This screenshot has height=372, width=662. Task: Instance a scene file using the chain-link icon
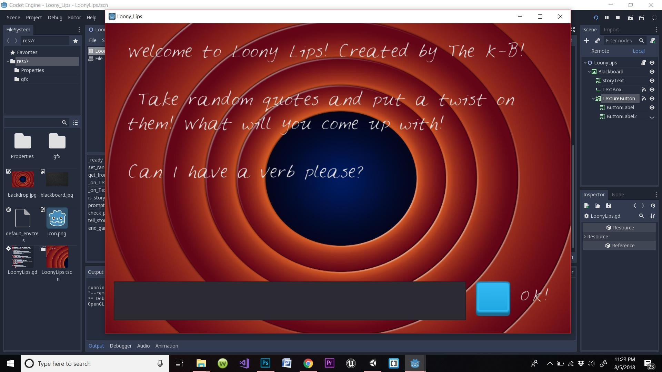598,41
